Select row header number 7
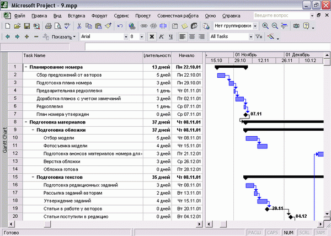The image size is (331, 236). pyautogui.click(x=15, y=114)
